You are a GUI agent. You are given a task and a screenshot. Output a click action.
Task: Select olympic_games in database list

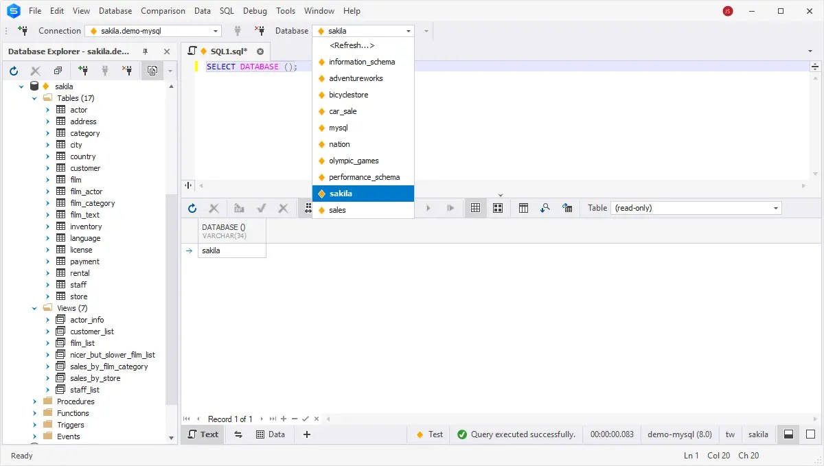coord(363,161)
